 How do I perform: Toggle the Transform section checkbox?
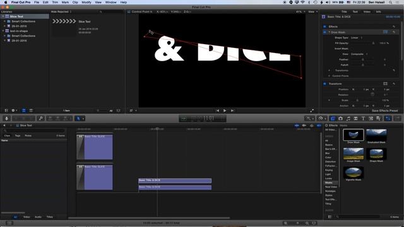tap(324, 84)
